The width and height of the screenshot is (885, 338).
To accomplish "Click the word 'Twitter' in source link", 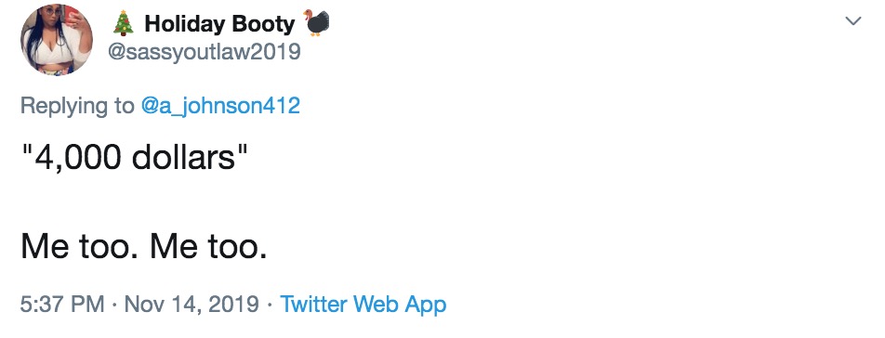I will pyautogui.click(x=314, y=305).
